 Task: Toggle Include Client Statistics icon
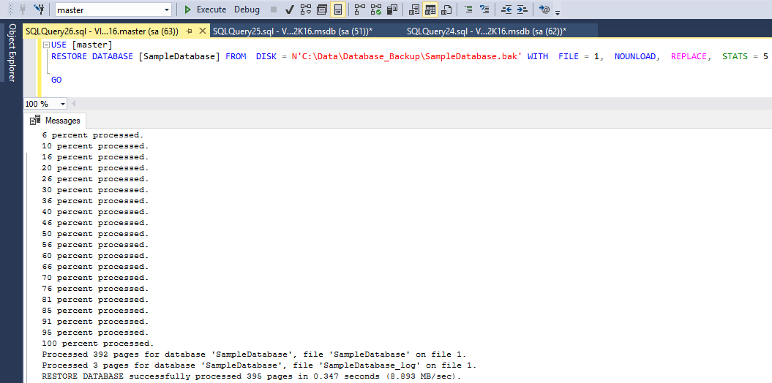[x=392, y=10]
